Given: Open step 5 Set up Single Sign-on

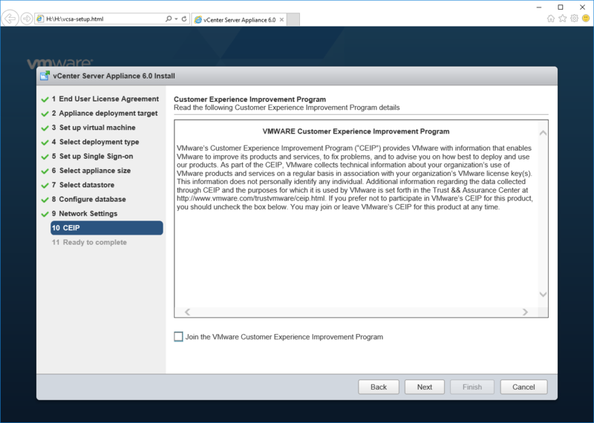Looking at the screenshot, I should click(x=92, y=157).
